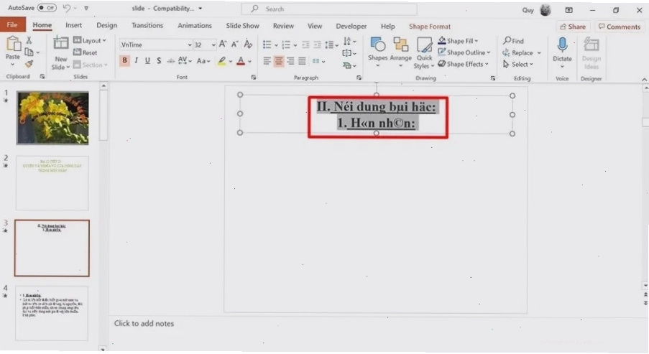Toggle Underline formatting
Screen dimensions: 649x354
click(147, 61)
